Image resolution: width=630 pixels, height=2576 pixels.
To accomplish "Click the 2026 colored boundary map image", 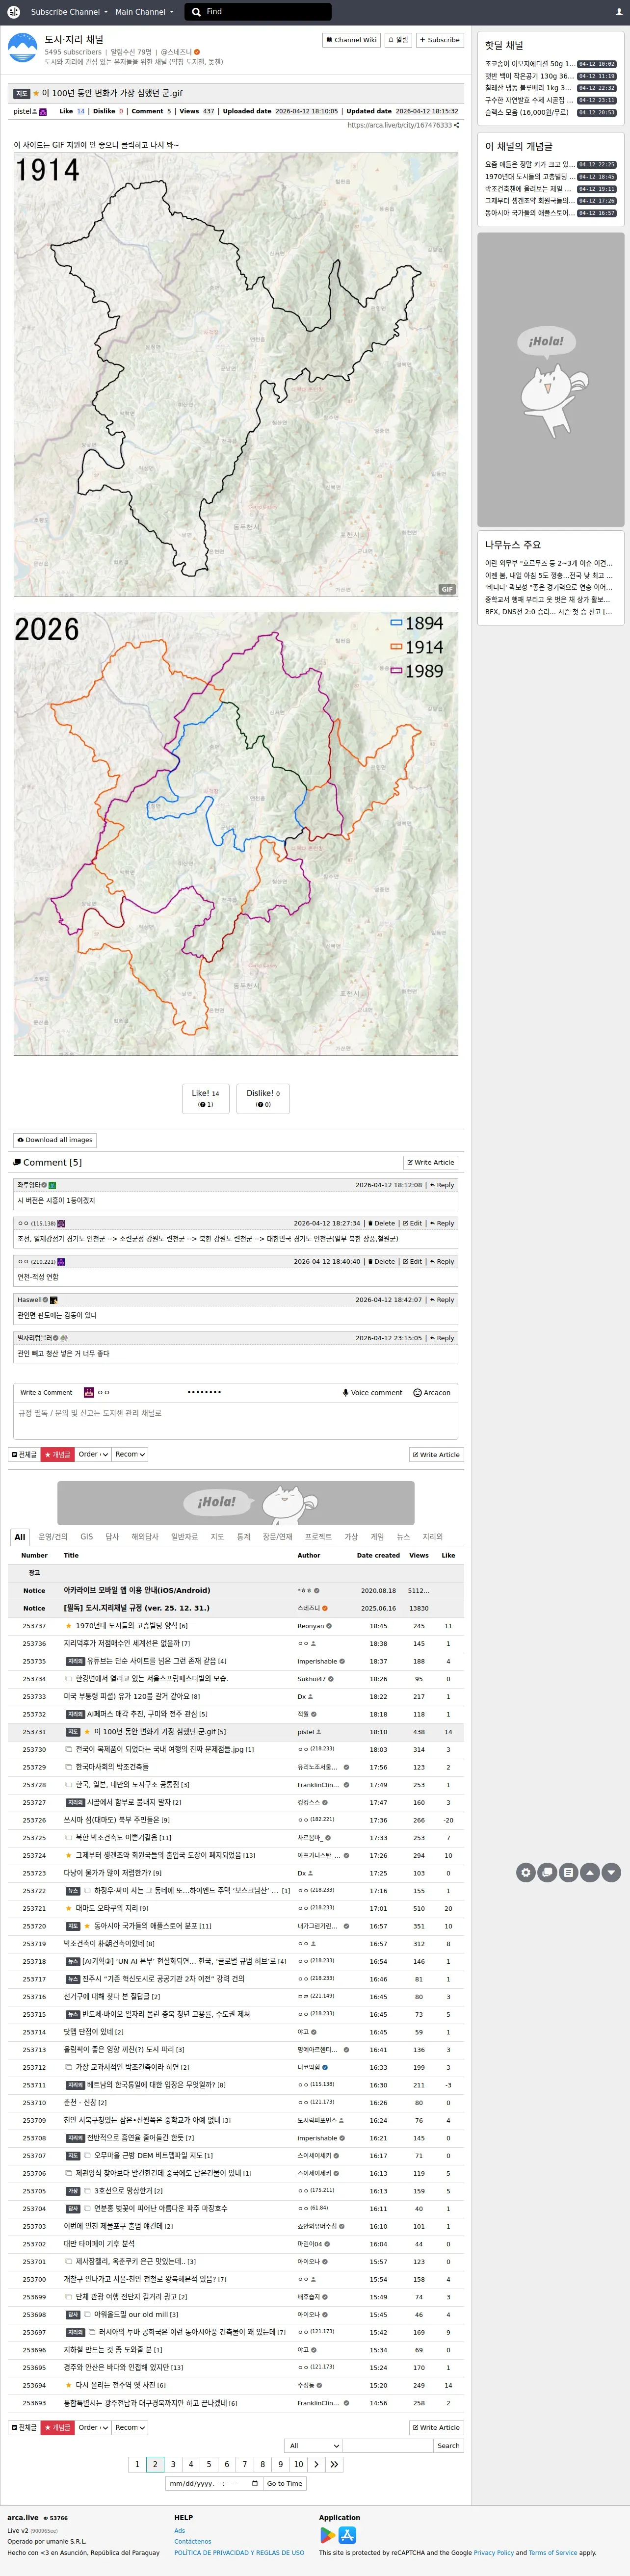I will [236, 833].
